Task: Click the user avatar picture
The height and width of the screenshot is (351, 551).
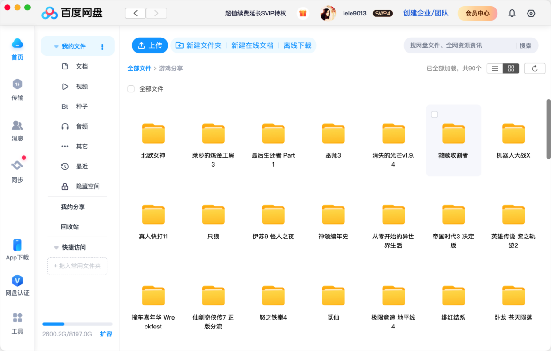Action: (x=328, y=13)
